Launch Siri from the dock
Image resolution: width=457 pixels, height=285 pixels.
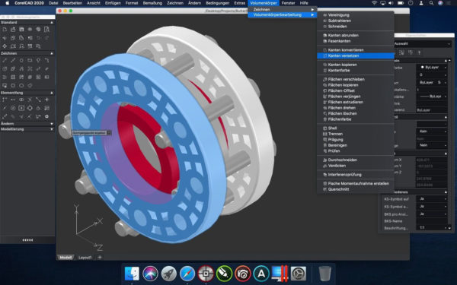(150, 274)
